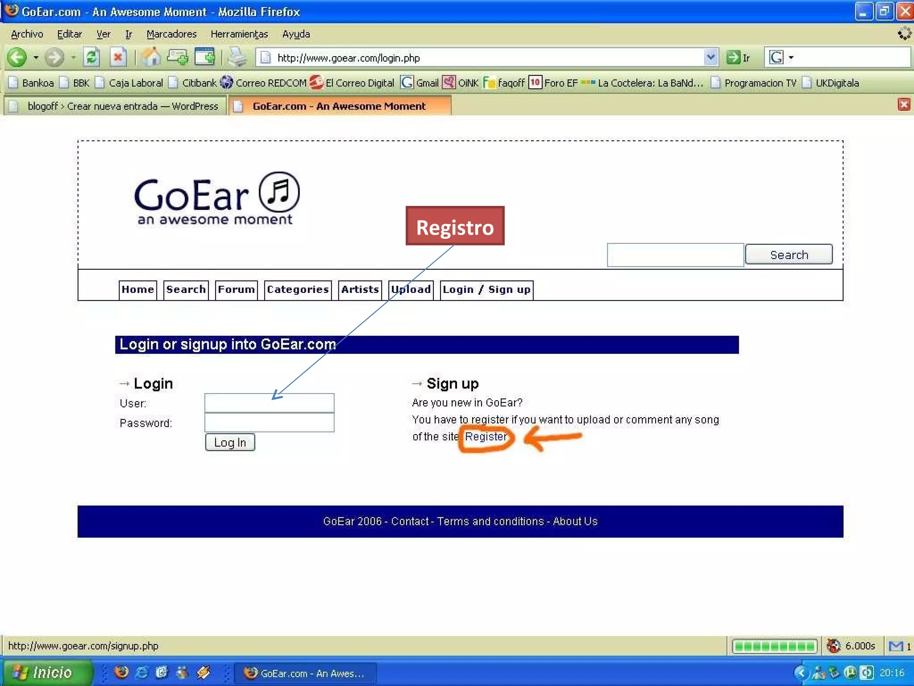Viewport: 914px width, 686px height.
Task: Click the Upload navigation link
Action: tap(411, 289)
